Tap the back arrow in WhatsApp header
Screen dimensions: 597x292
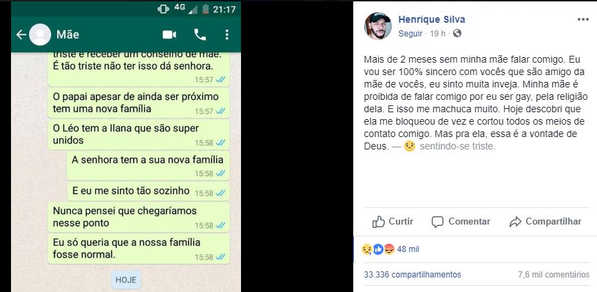[21, 34]
